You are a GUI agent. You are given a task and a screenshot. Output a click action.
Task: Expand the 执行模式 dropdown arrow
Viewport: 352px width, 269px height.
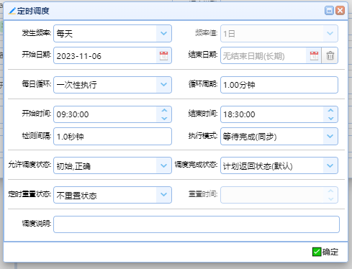pos(330,136)
